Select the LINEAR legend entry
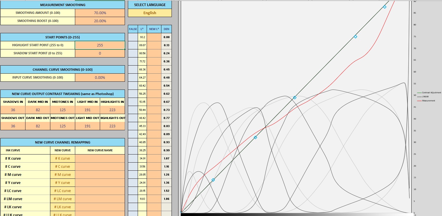The image size is (442, 216). point(426,97)
